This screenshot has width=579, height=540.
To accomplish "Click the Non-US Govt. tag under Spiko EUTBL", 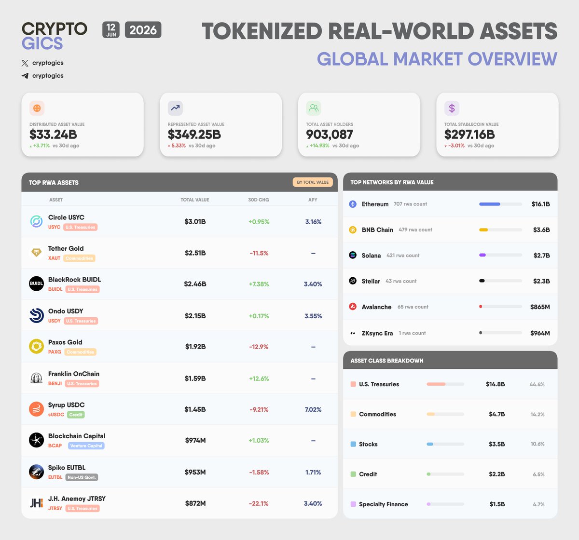I will [x=82, y=477].
